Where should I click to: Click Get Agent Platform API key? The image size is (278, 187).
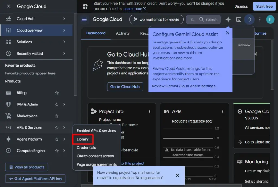[x=35, y=179]
